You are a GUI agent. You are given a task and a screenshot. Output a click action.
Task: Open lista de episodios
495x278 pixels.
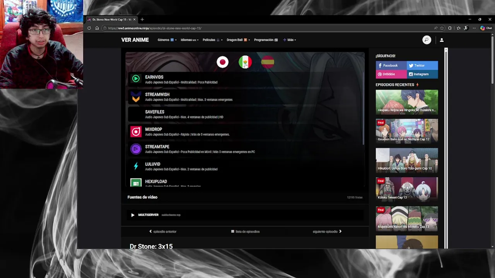(245, 232)
